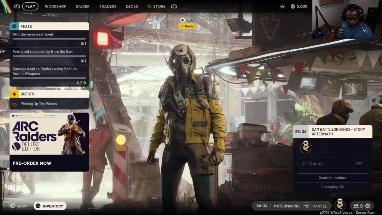The width and height of the screenshot is (382, 215).
Task: Click the quest giver icon beside Picking Up The Pieces
Action: coord(14,104)
